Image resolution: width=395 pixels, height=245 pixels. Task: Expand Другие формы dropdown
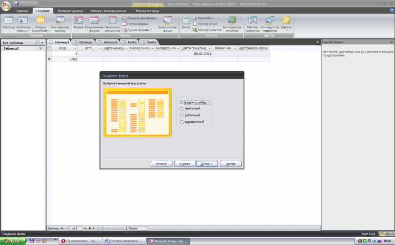tap(137, 30)
